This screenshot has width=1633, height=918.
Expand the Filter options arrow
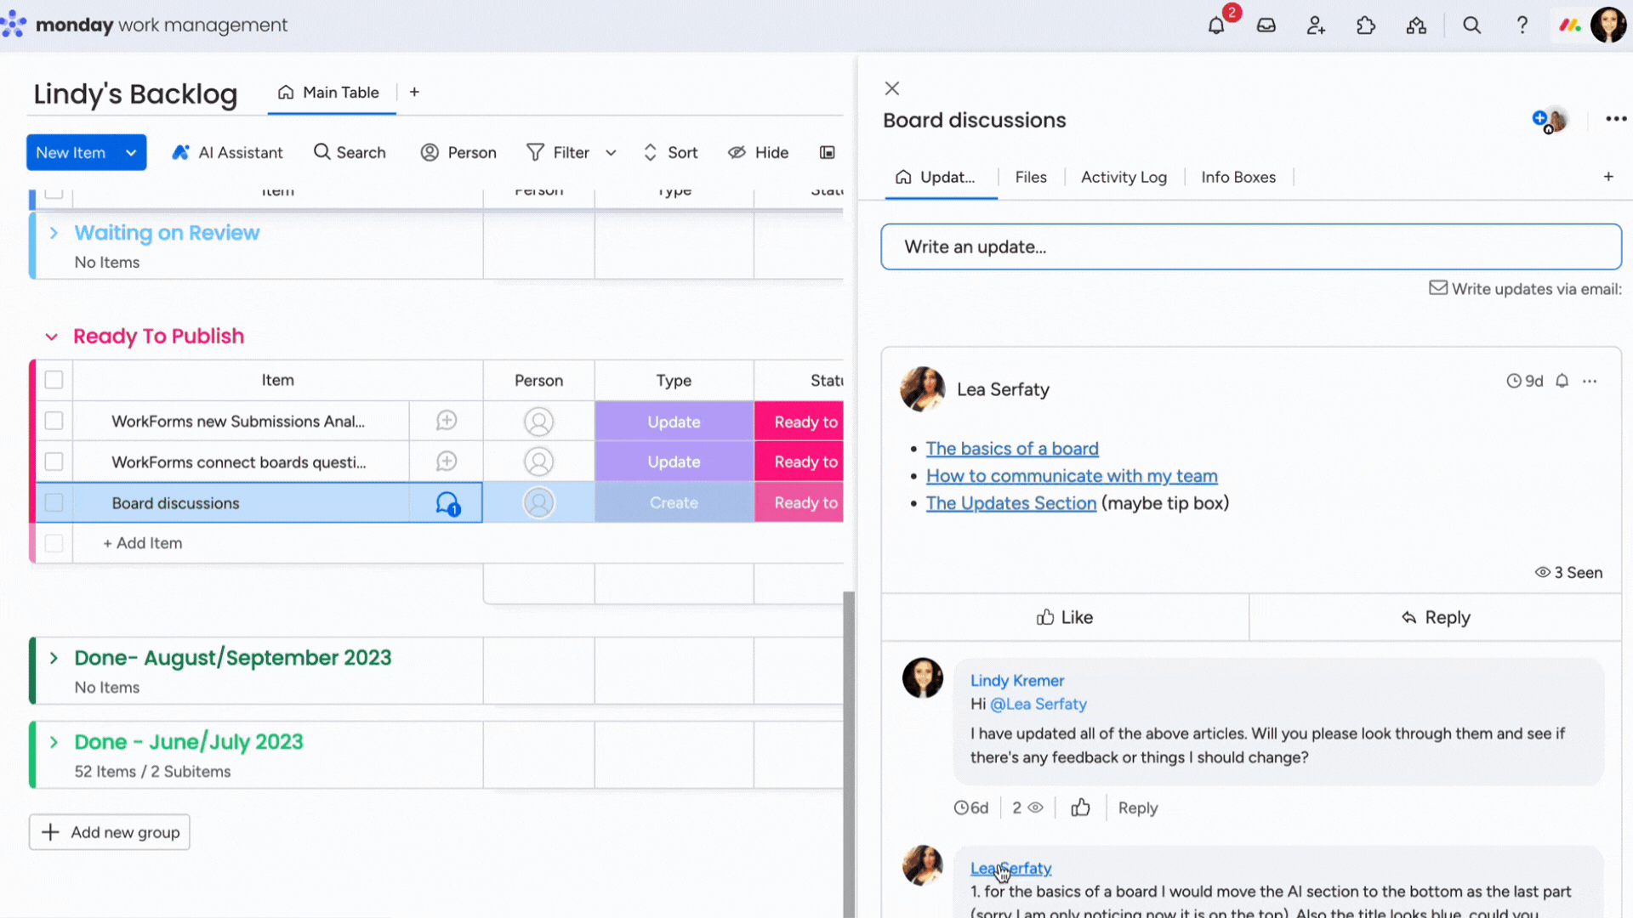click(611, 153)
